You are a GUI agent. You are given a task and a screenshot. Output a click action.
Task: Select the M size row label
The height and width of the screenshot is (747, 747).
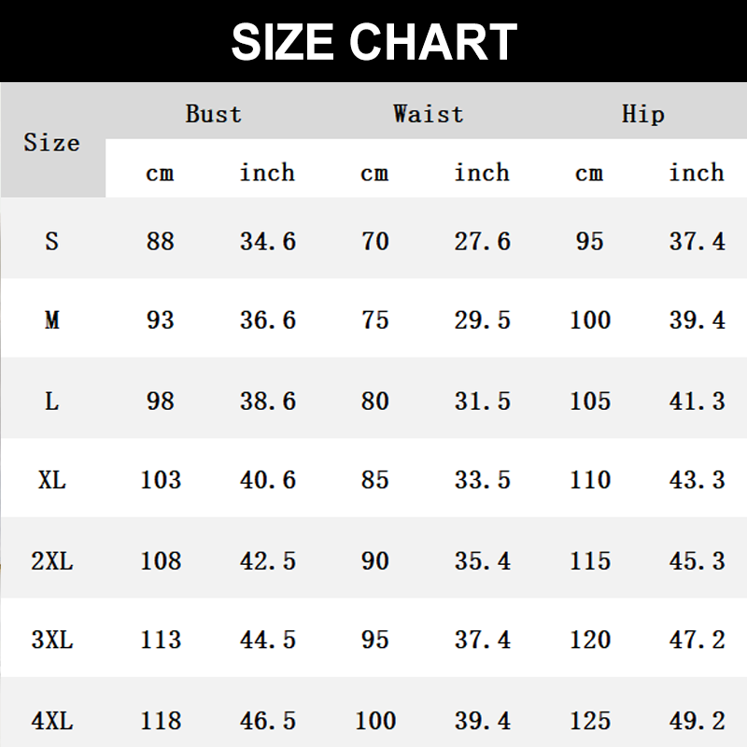tap(51, 320)
